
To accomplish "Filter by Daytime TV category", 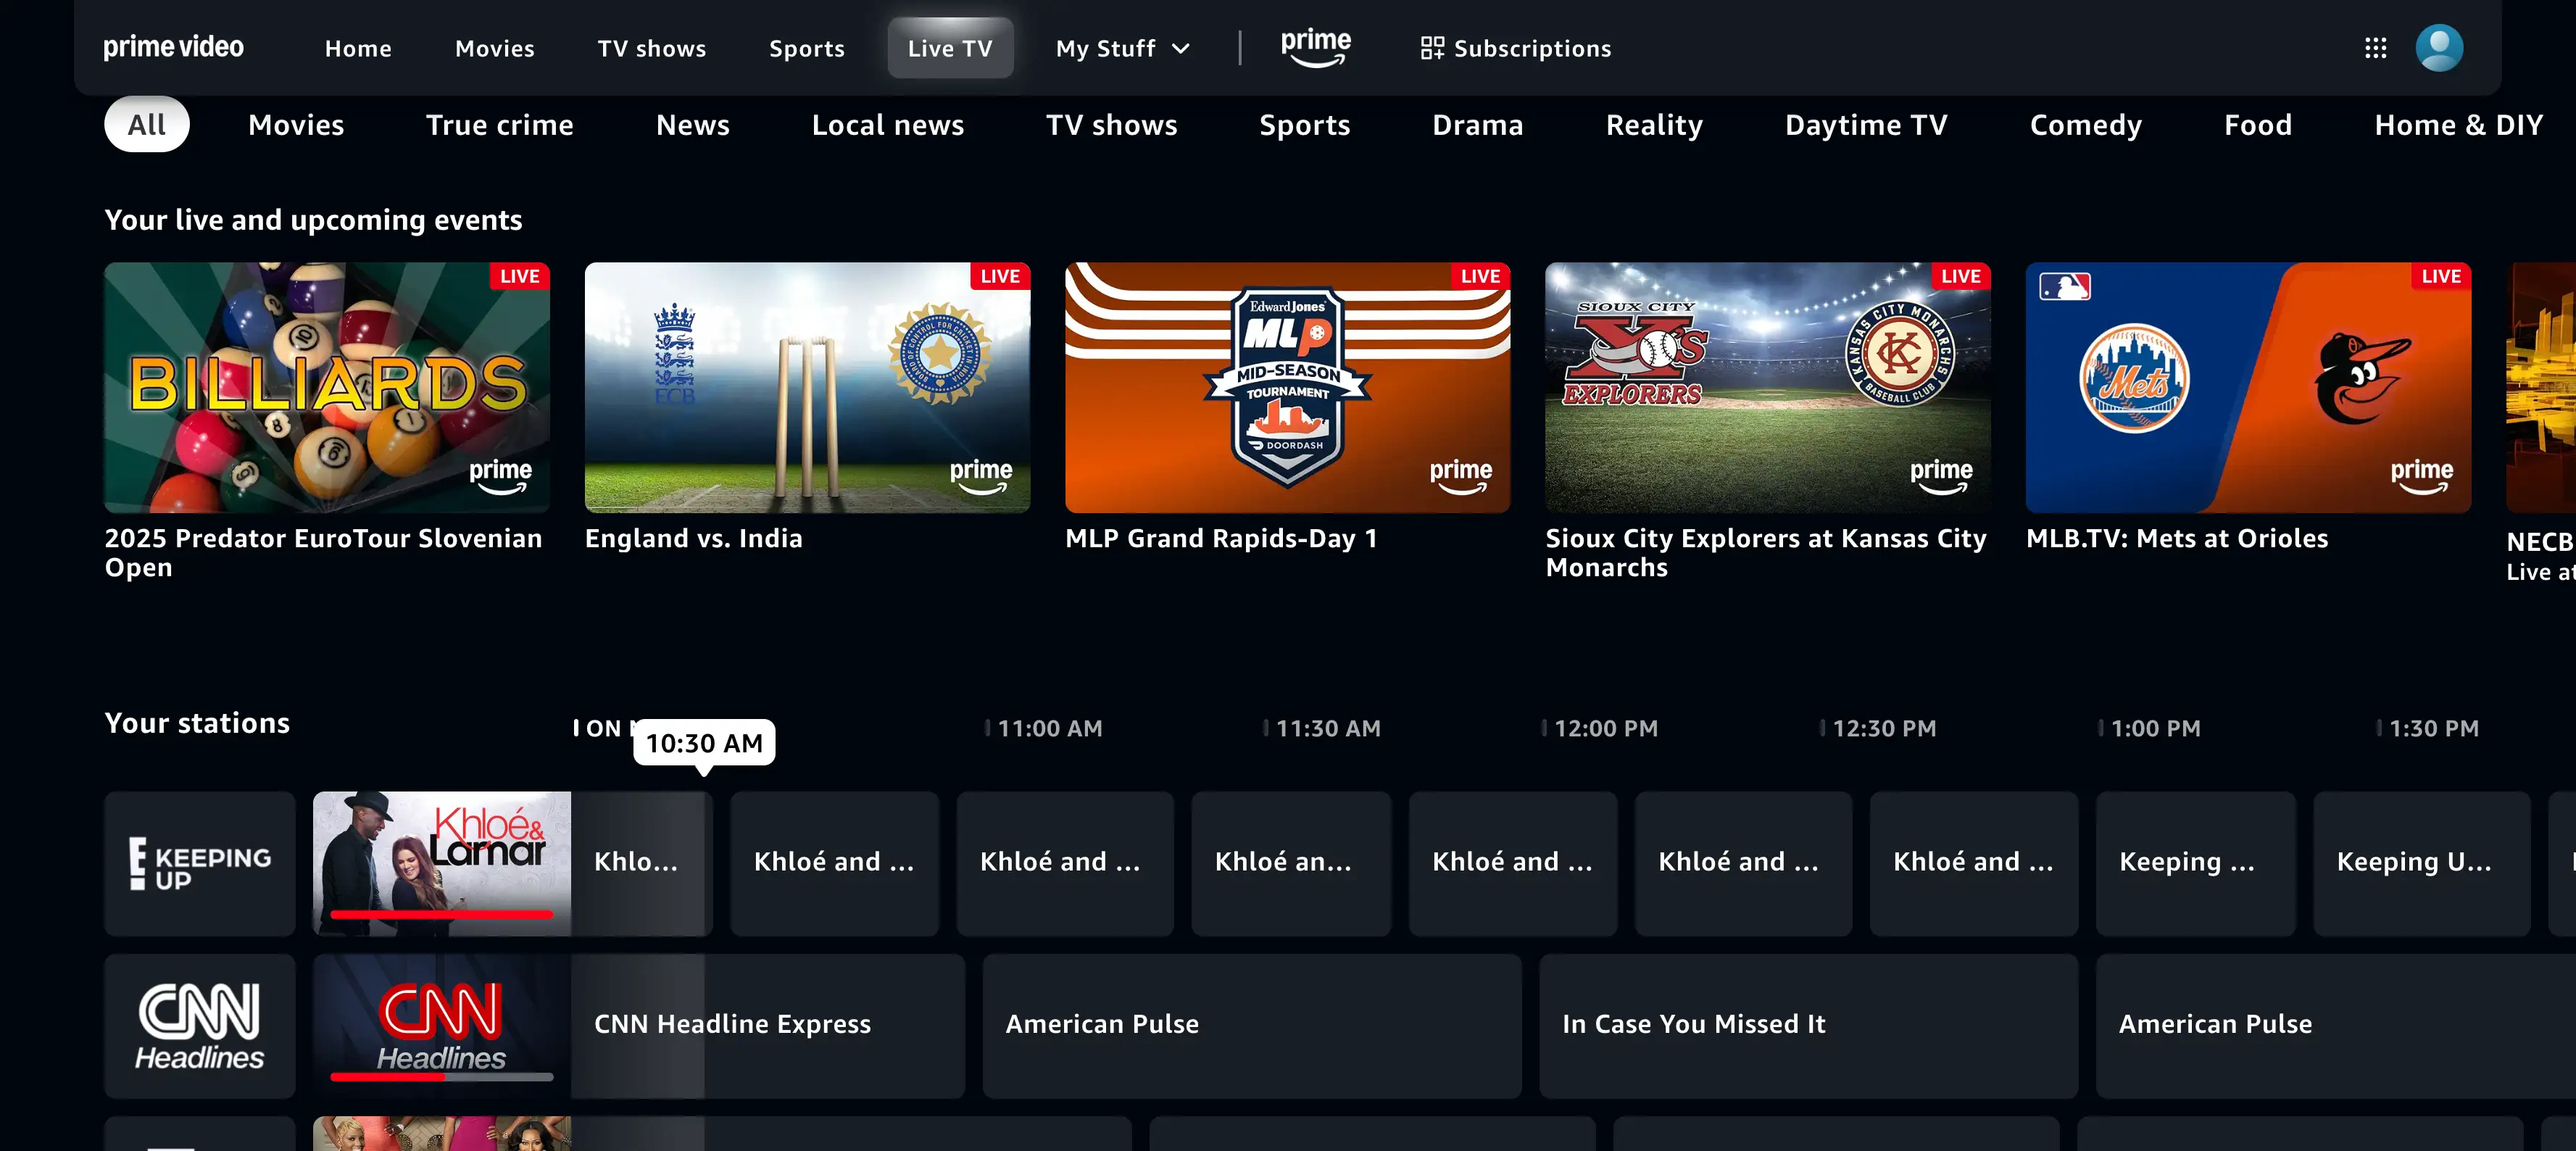I will pos(1866,124).
